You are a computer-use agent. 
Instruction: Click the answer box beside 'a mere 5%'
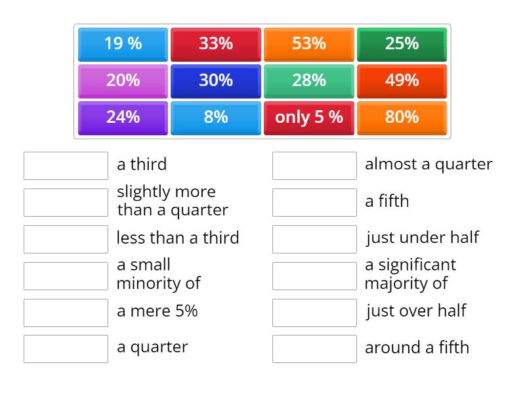pyautogui.click(x=66, y=312)
